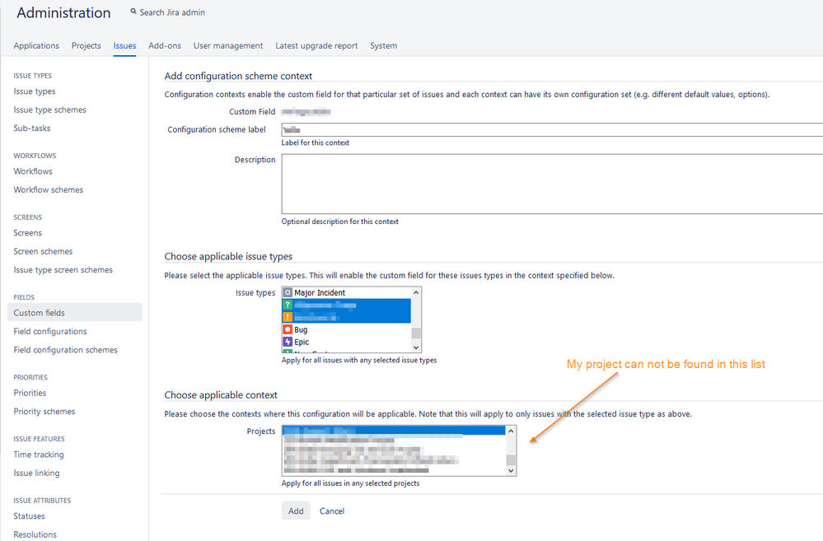Click scroll-down arrow in Projects list
This screenshot has height=541, width=823.
pyautogui.click(x=512, y=471)
